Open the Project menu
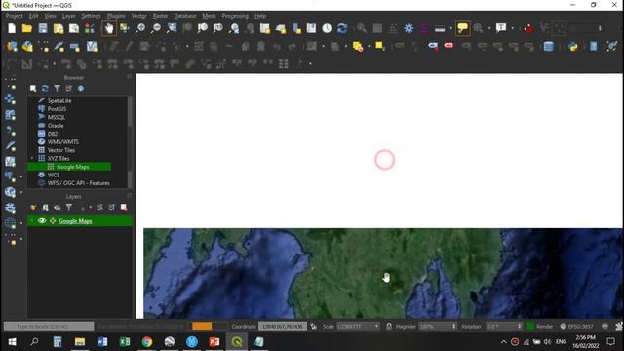624x351 pixels. (14, 16)
